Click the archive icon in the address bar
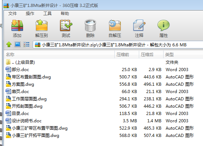Viewport: 203px width, 146px height. click(x=38, y=45)
